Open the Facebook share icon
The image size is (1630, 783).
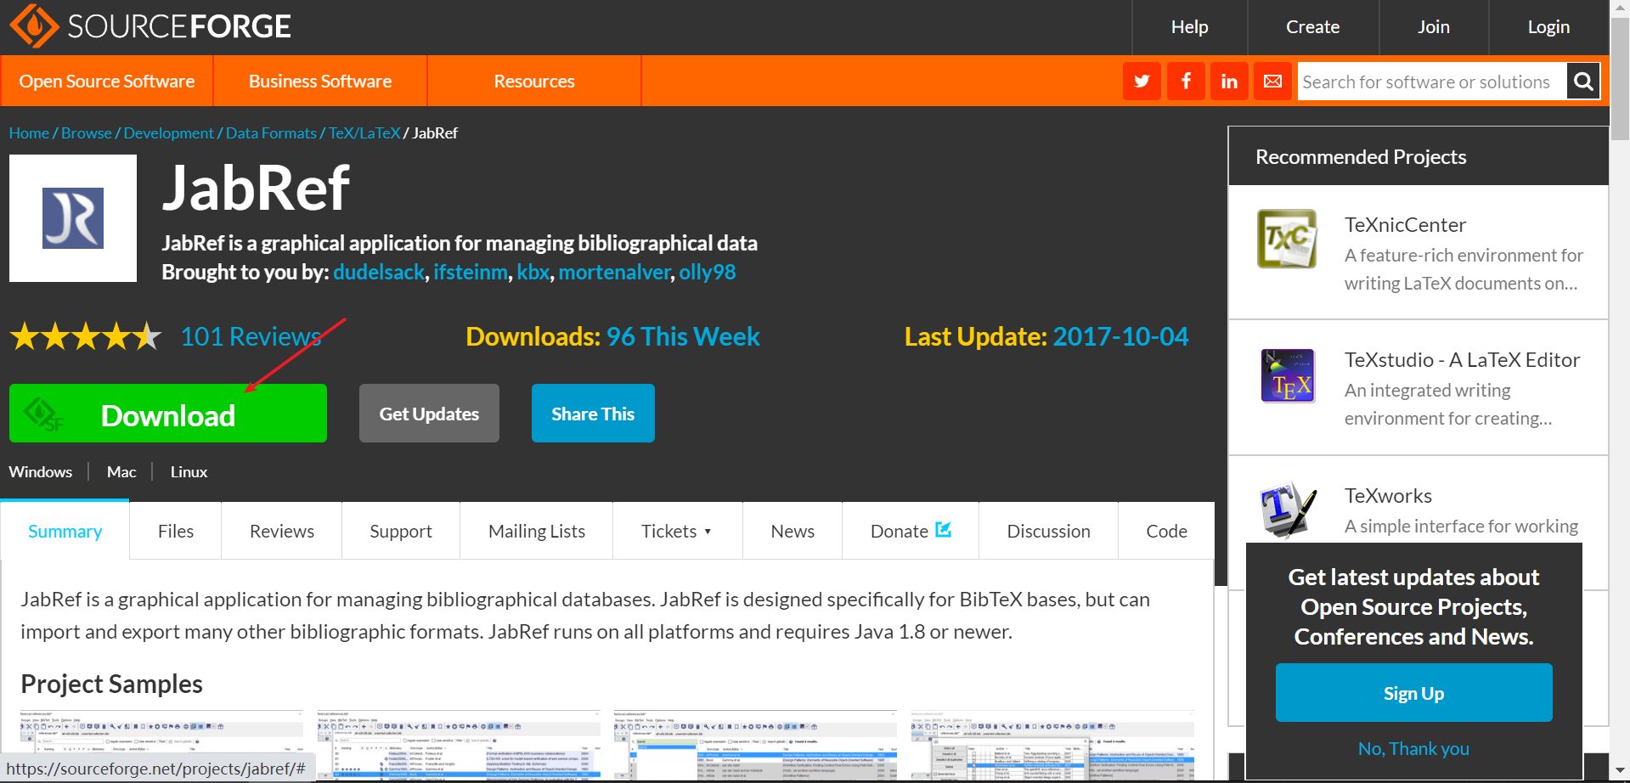tap(1186, 82)
